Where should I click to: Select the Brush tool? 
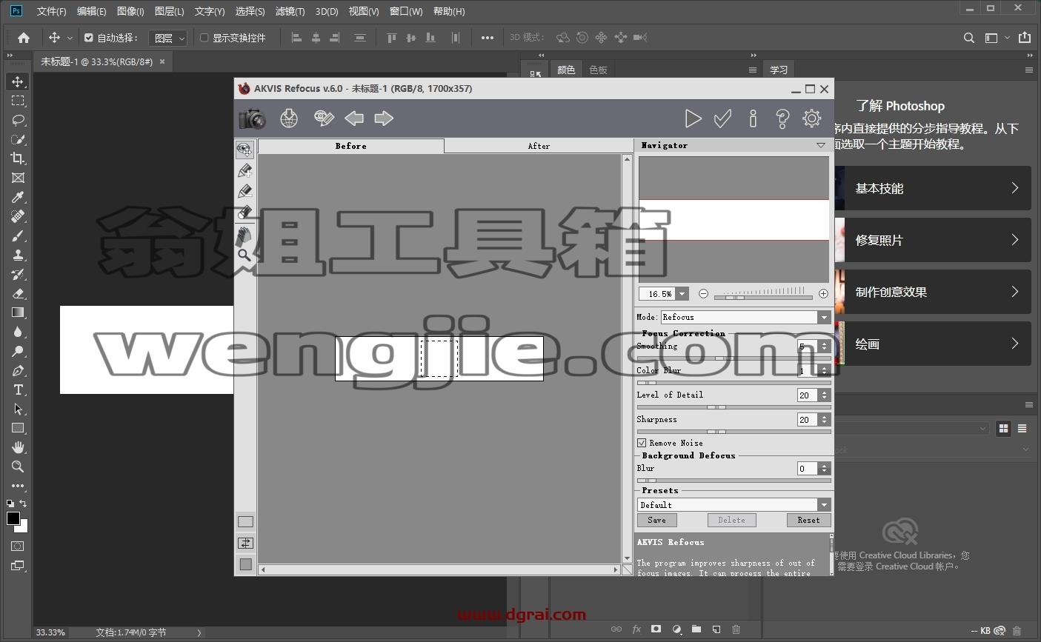[x=18, y=235]
